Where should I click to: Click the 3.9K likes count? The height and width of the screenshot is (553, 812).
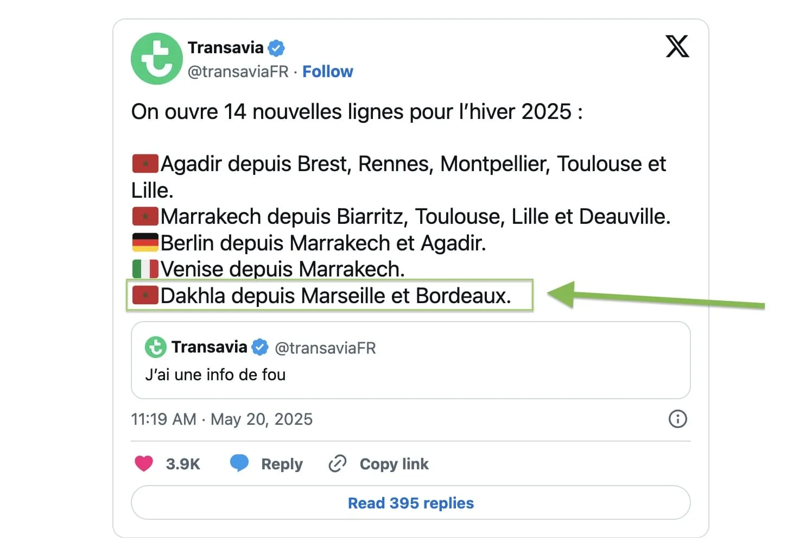[x=183, y=464]
